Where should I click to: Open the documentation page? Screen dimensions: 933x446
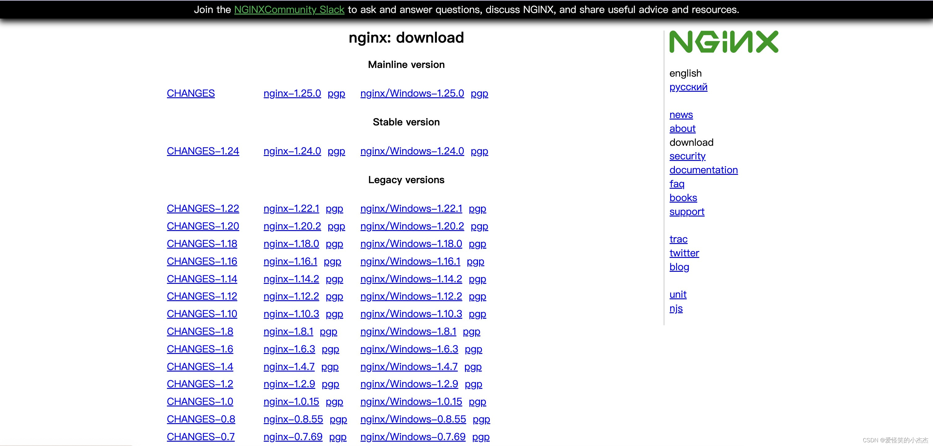(704, 170)
